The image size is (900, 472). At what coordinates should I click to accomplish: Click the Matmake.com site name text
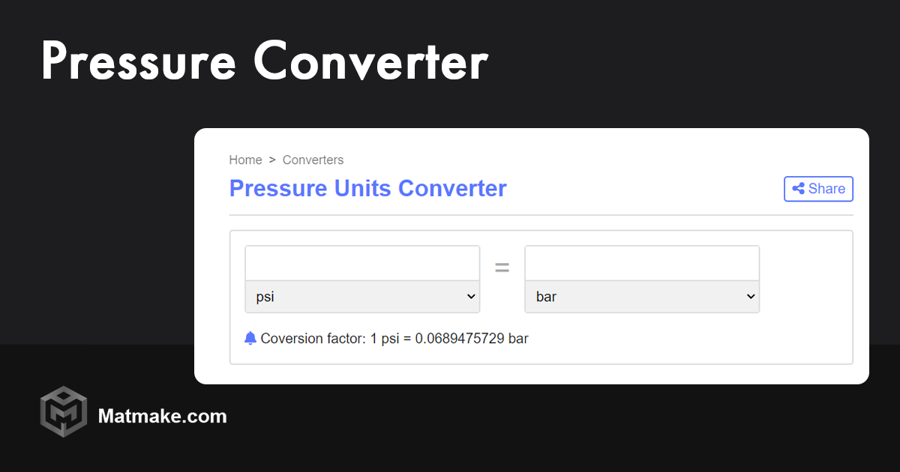(163, 417)
